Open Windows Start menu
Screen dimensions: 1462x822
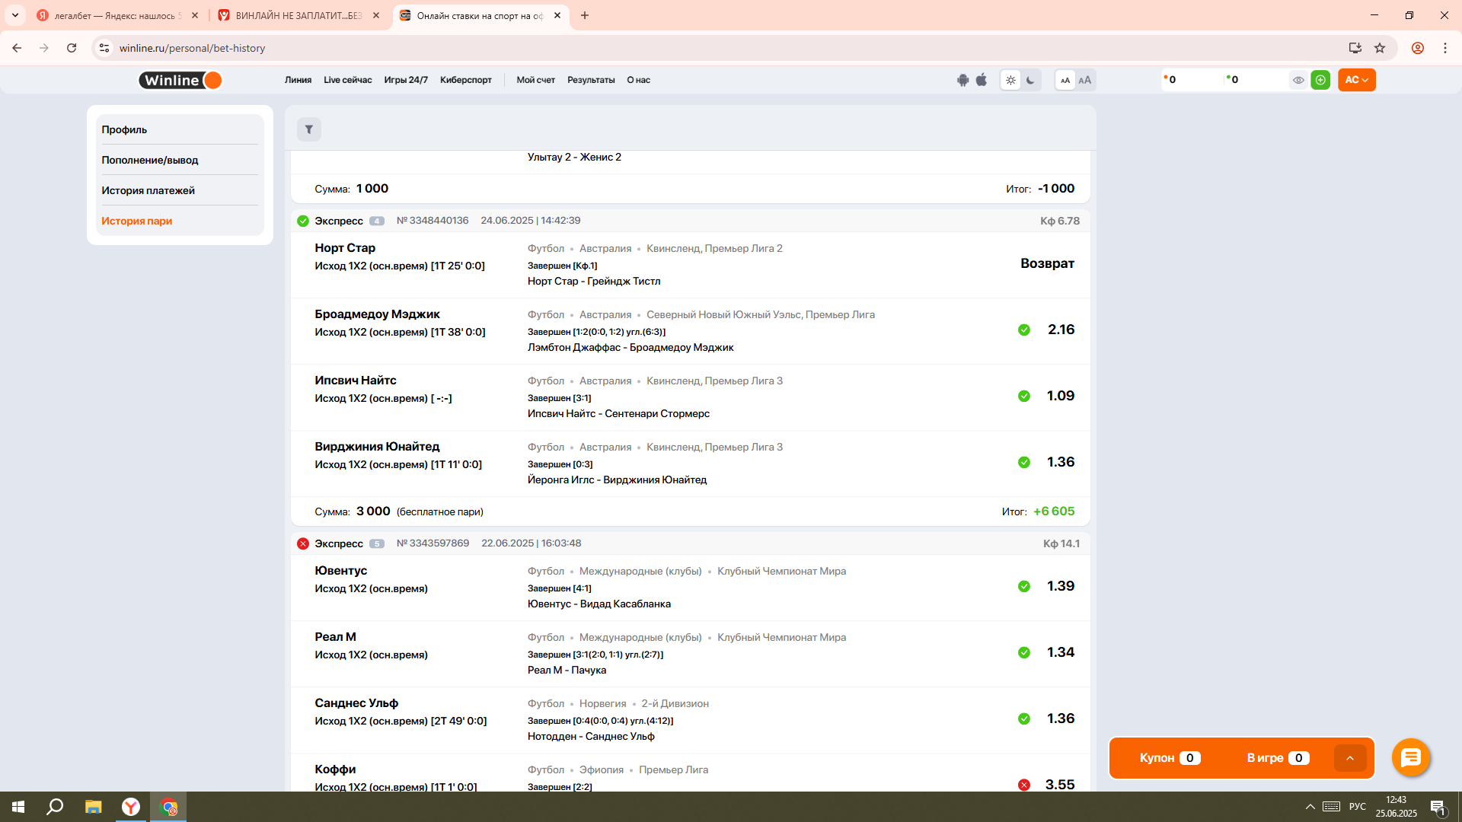click(18, 807)
